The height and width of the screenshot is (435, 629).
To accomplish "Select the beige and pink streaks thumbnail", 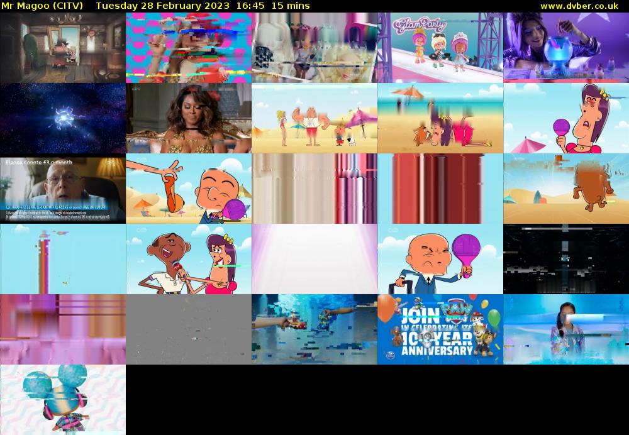I will pyautogui.click(x=314, y=189).
